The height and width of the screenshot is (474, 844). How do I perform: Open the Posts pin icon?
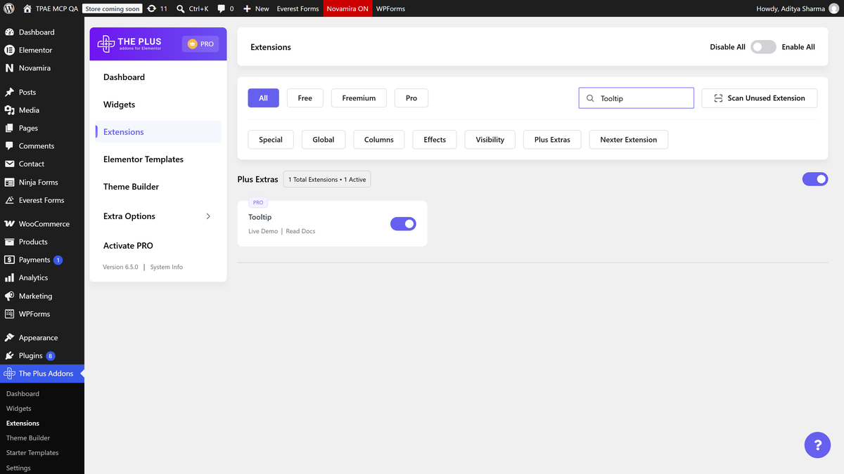10,92
